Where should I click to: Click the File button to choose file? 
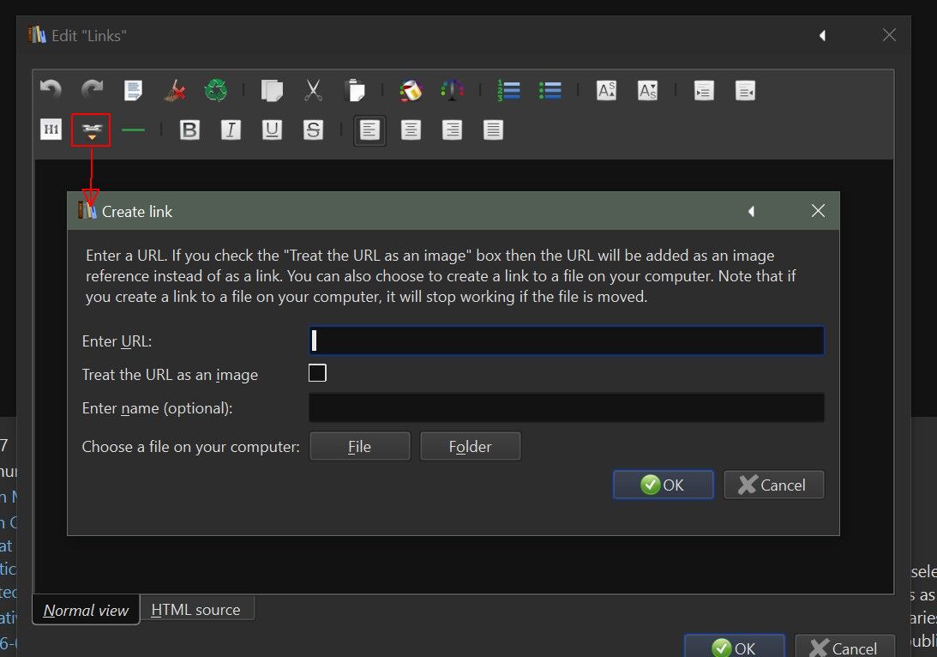point(360,447)
